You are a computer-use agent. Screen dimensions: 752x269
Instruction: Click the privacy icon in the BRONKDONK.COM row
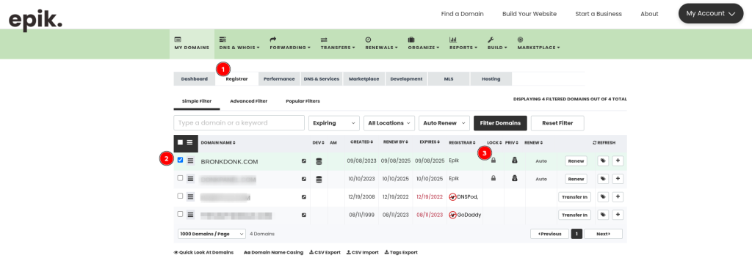click(x=514, y=161)
